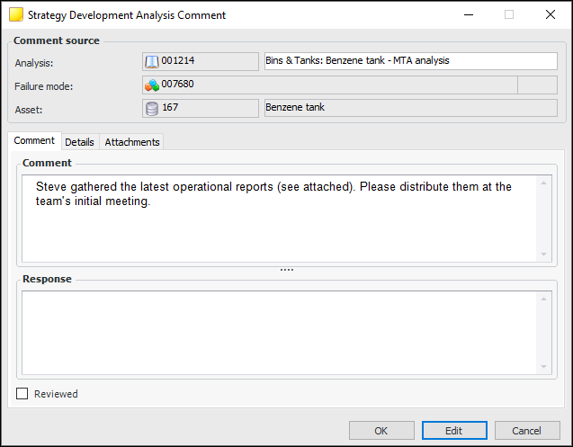Click the Edit button
The width and height of the screenshot is (573, 447).
pos(453,431)
